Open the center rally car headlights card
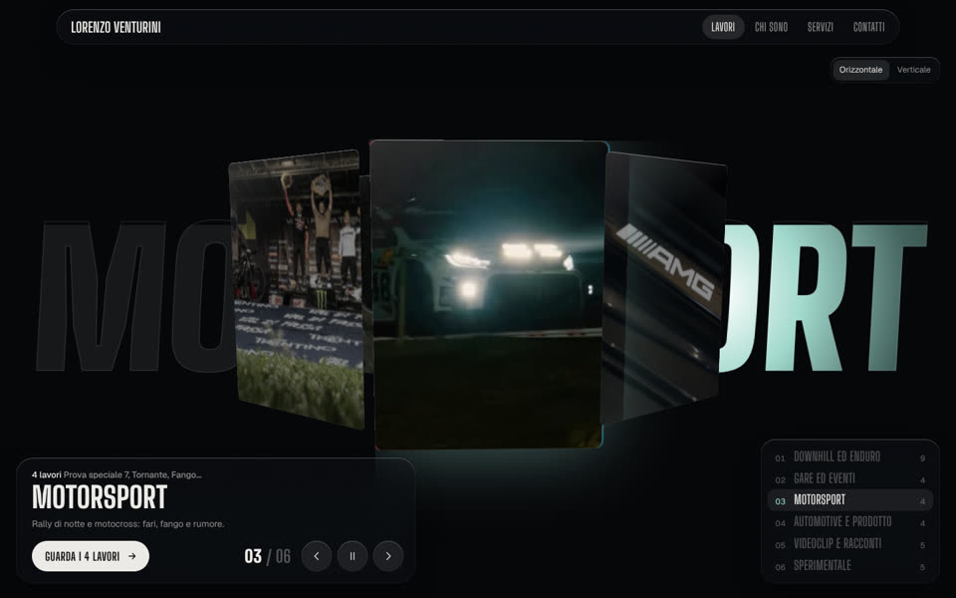 488,295
